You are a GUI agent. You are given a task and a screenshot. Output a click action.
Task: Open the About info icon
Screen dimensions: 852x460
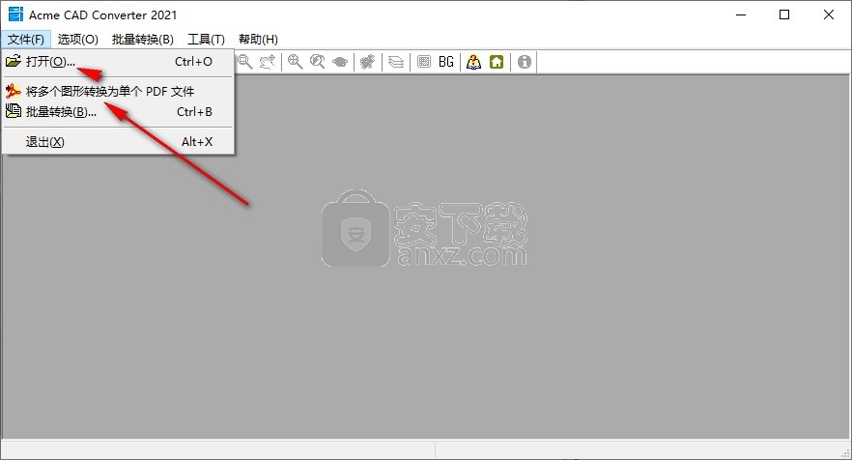coord(525,62)
